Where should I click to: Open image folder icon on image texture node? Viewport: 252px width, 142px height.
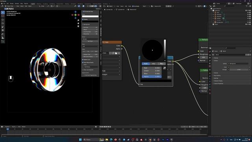click(116, 53)
